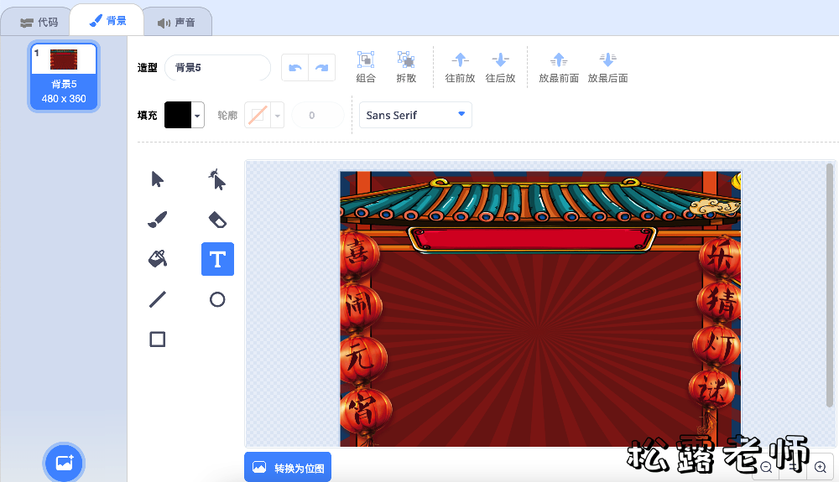839x482 pixels.
Task: Zoom in on the canvas
Action: point(821,468)
